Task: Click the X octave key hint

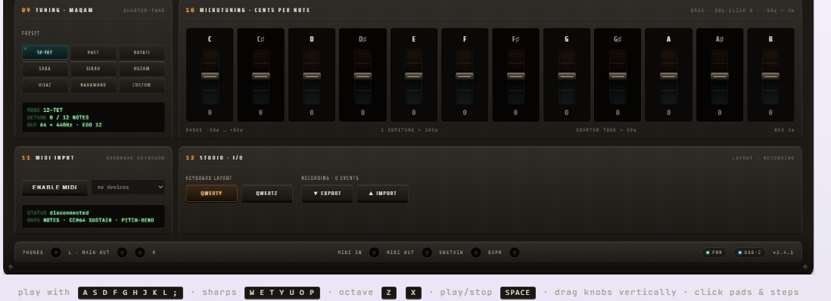Action: [413, 293]
